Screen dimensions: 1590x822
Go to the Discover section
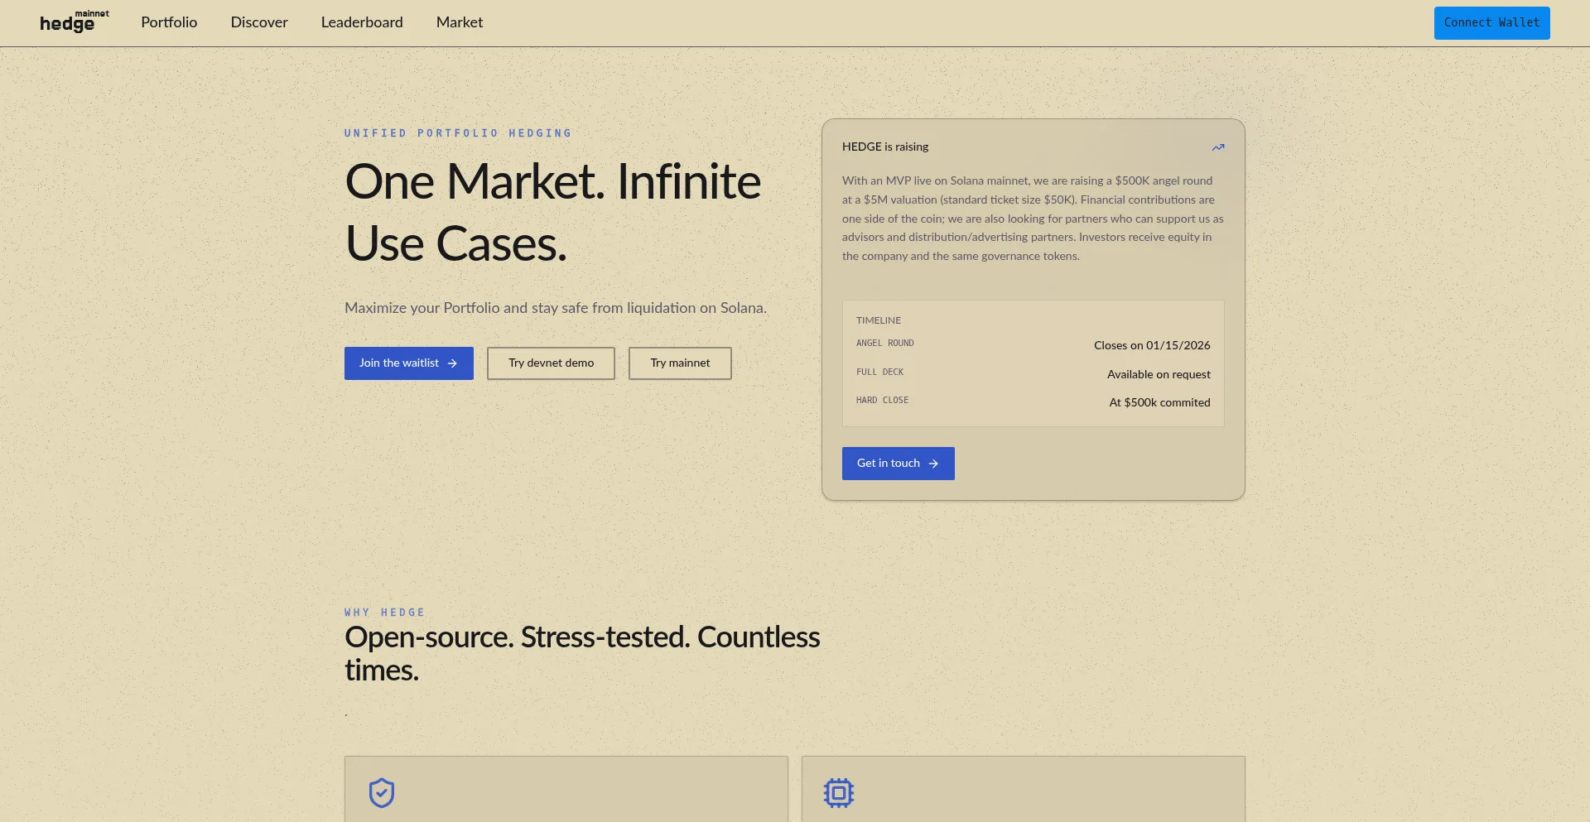click(259, 22)
